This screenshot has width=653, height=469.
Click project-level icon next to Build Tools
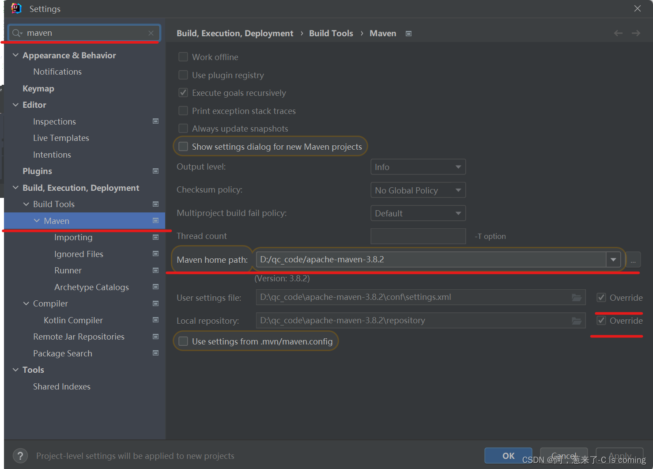pos(155,204)
